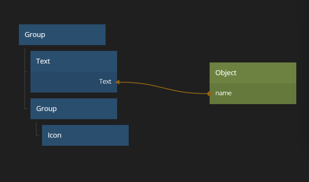Click the vertical tree line under top Group
The image size is (309, 182).
click(x=25, y=89)
